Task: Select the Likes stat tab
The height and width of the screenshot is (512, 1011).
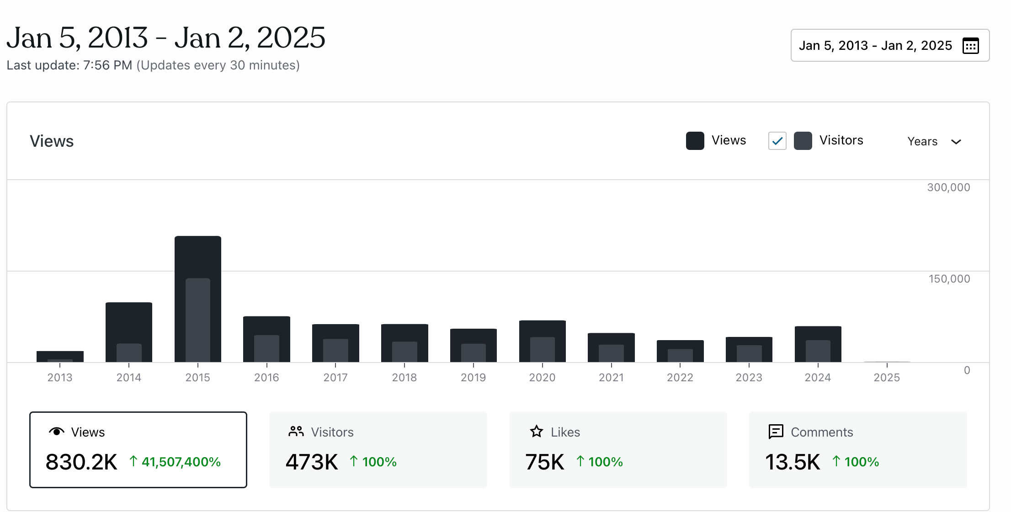Action: 617,449
